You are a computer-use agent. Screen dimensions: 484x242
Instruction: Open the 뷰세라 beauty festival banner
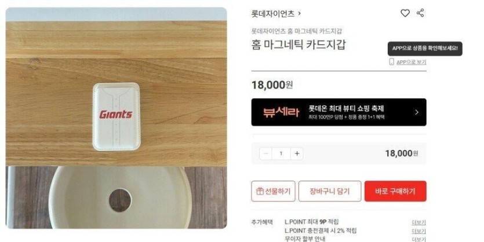click(x=339, y=112)
